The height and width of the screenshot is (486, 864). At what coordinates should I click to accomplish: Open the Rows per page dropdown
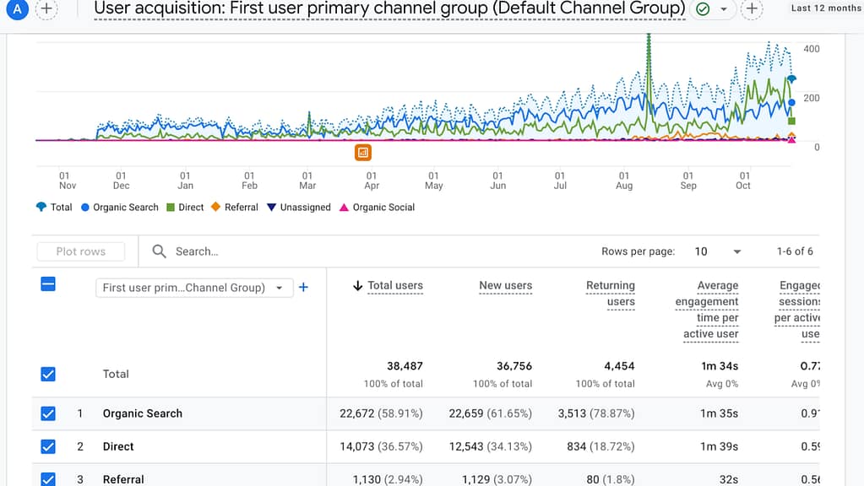736,251
